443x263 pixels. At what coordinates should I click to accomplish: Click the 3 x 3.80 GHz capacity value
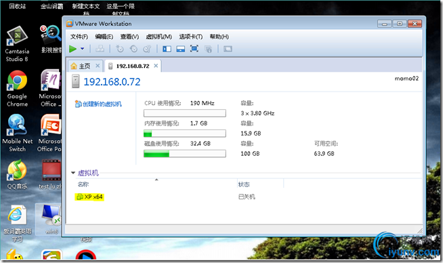pos(257,113)
